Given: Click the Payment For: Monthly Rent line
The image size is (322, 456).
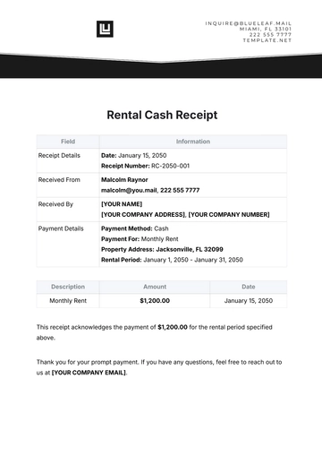Looking at the screenshot, I should tap(140, 239).
